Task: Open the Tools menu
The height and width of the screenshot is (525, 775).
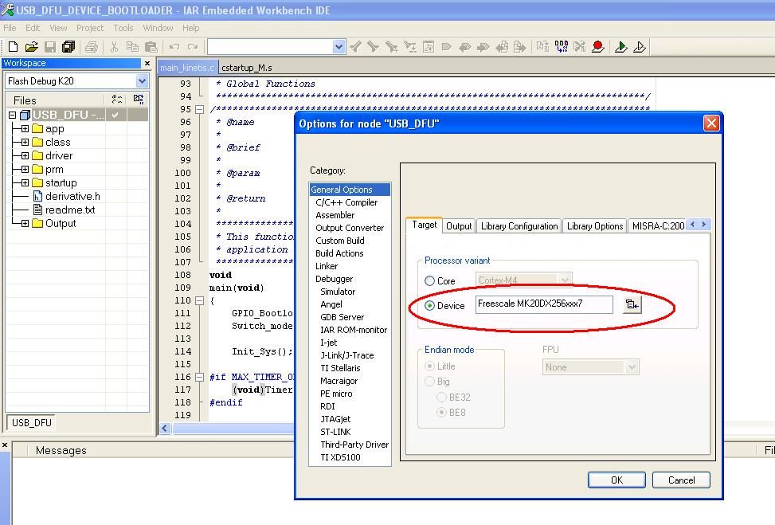Action: click(x=123, y=28)
